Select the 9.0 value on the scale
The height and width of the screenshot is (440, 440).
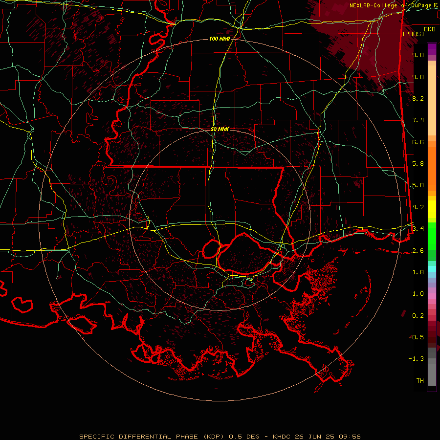point(418,77)
